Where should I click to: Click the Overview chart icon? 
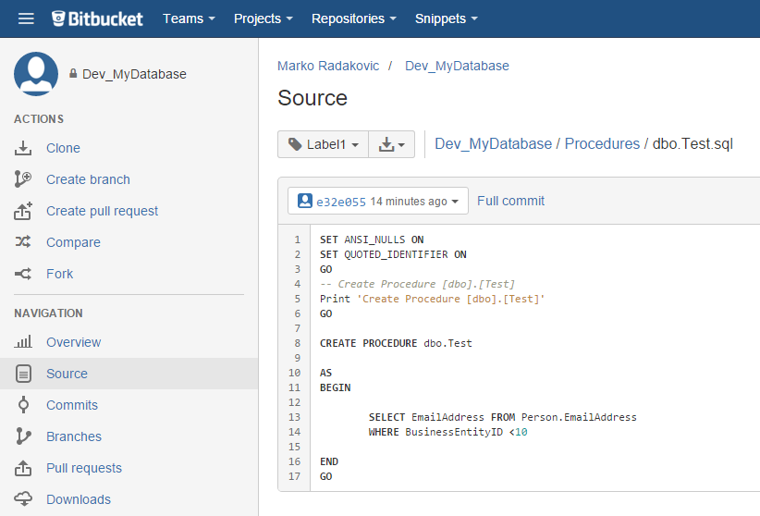[x=24, y=342]
